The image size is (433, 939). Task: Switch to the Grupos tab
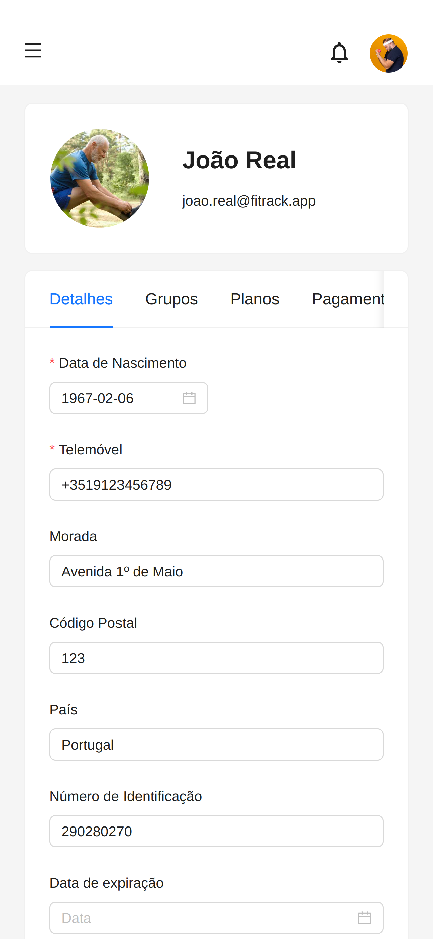172,299
